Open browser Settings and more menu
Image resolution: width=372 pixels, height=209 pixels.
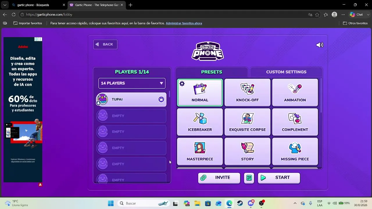pos(343,15)
